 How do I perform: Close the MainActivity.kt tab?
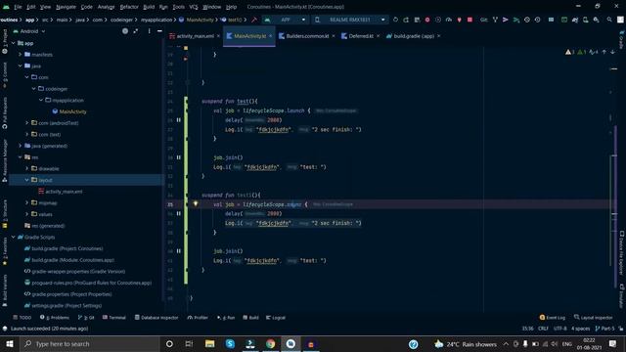tap(270, 36)
